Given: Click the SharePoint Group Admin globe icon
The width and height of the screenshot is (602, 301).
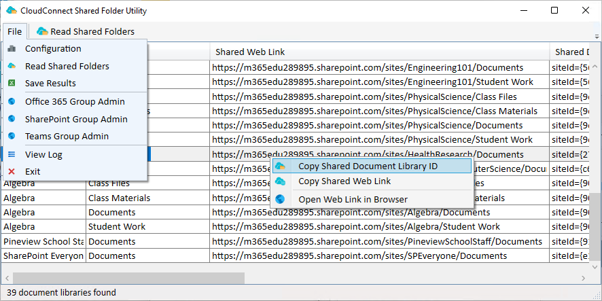Looking at the screenshot, I should point(12,119).
